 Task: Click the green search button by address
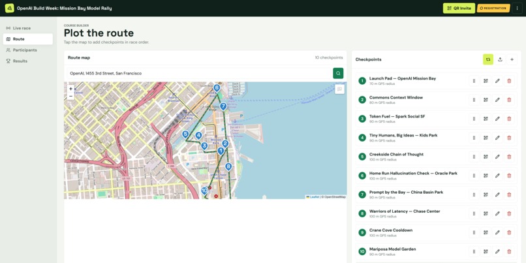point(338,73)
